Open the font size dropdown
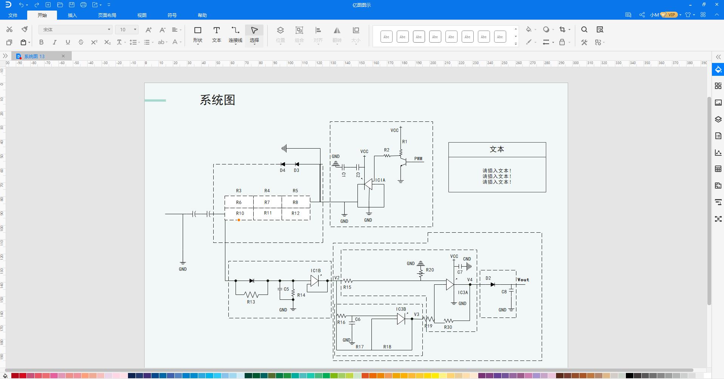This screenshot has width=724, height=379. (x=134, y=29)
